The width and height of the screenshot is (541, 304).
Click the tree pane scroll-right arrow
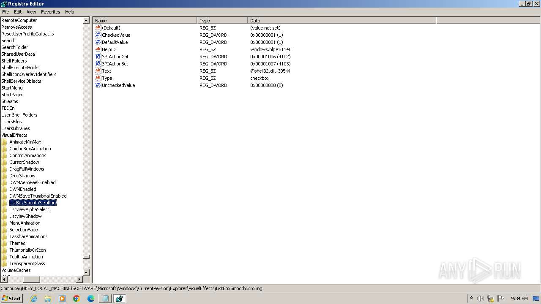pyautogui.click(x=79, y=280)
